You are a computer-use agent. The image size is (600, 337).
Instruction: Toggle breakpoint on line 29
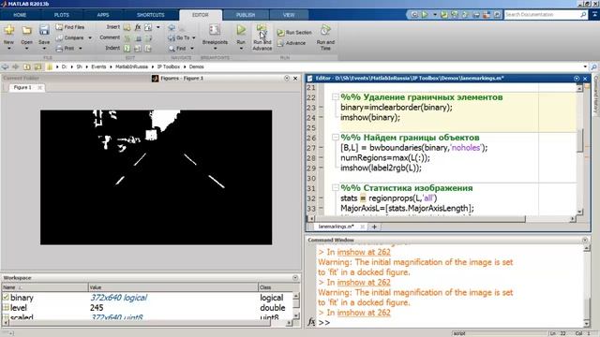click(321, 168)
